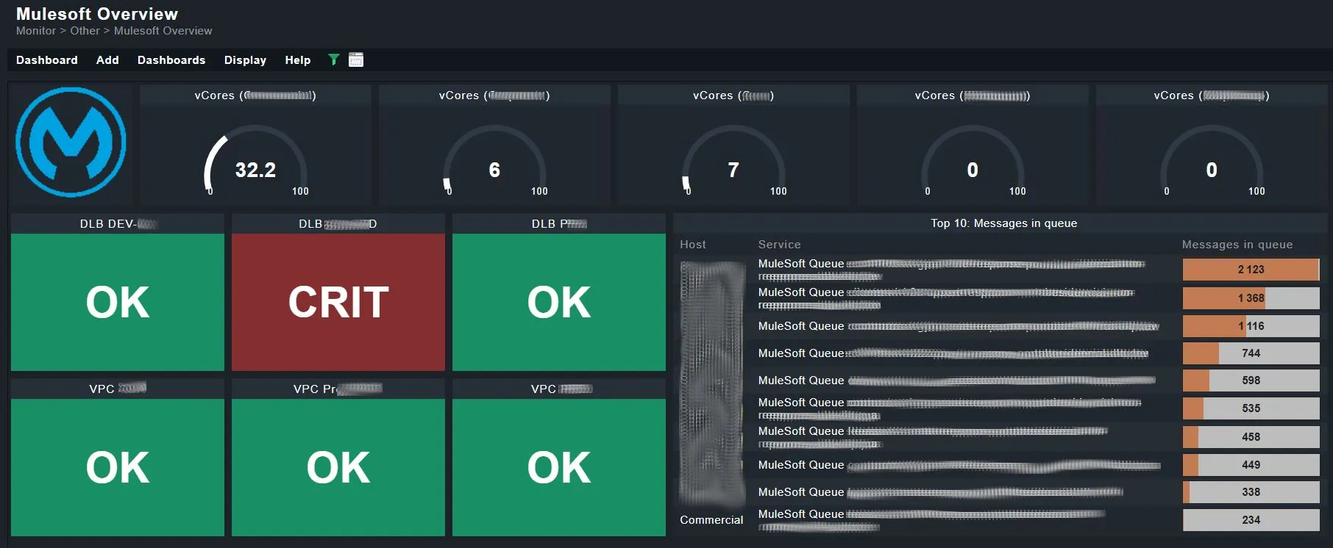
Task: Click the 535 messages bar
Action: (x=1251, y=408)
